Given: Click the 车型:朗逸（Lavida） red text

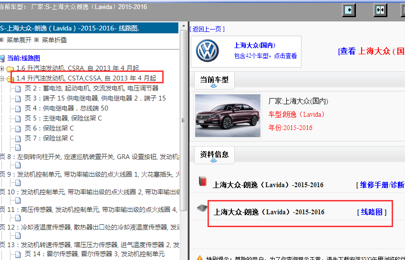Looking at the screenshot, I should point(296,114).
